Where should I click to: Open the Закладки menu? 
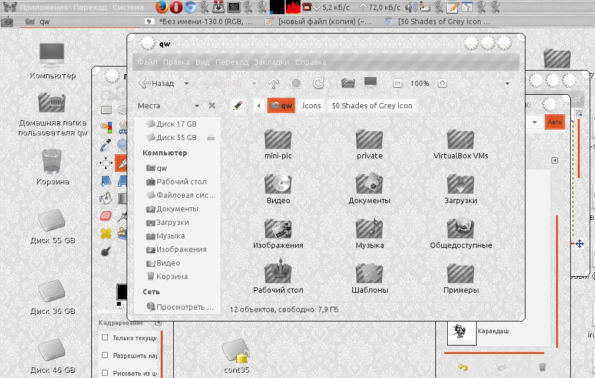coord(272,62)
